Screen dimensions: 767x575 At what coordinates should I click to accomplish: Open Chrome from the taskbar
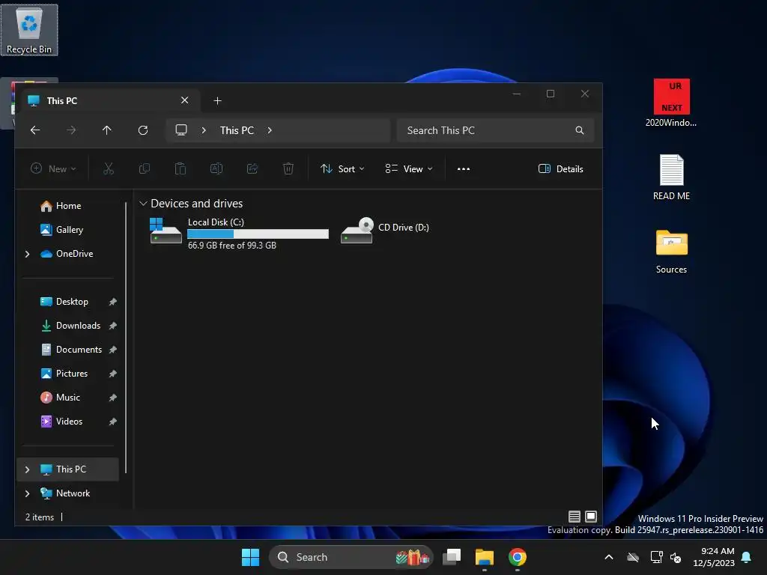click(x=518, y=557)
